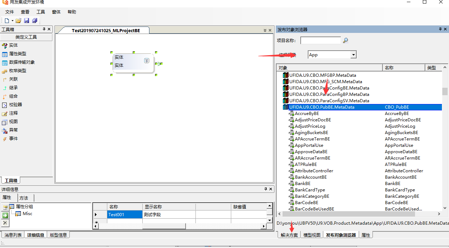Viewport: 449px width, 248px height.
Task: Click the add property group icon in 详细信息
Action: pos(5,207)
